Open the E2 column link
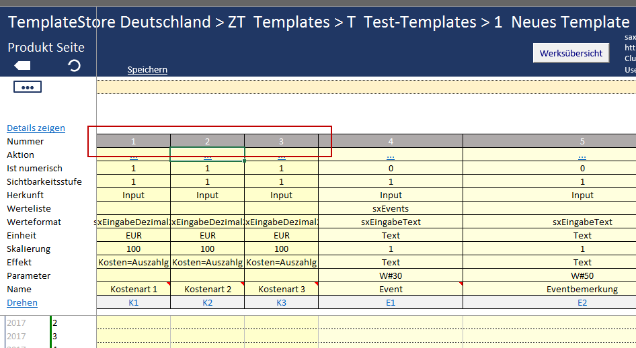 582,303
